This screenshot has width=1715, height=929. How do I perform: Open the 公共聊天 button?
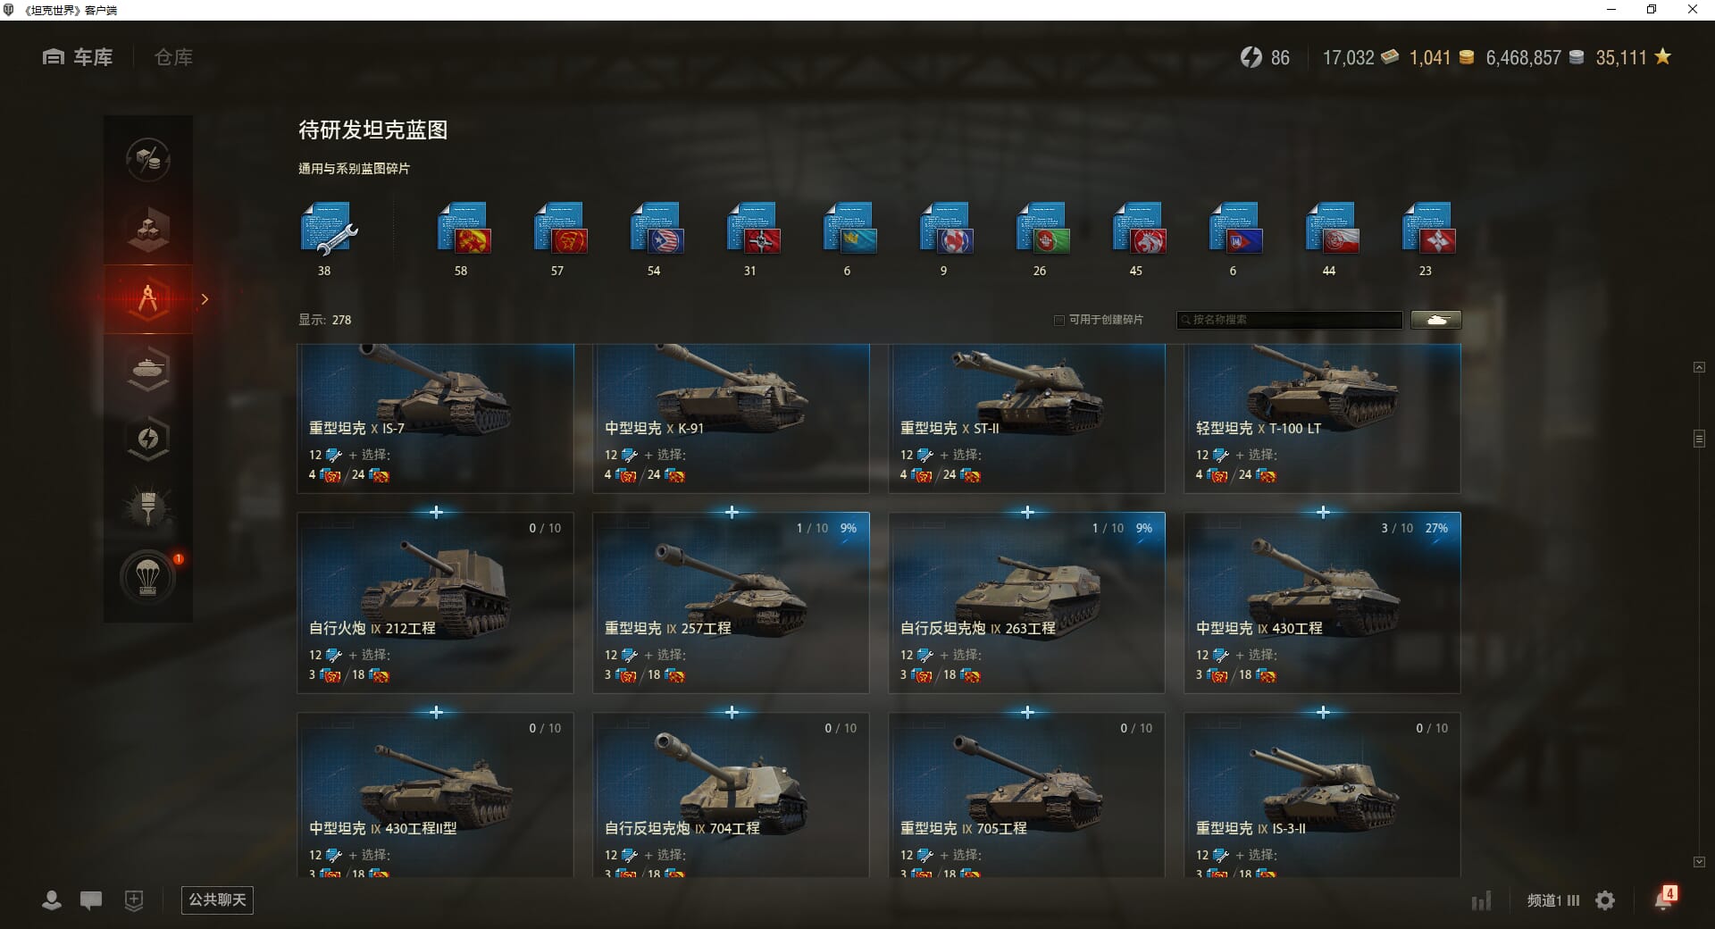(x=217, y=900)
